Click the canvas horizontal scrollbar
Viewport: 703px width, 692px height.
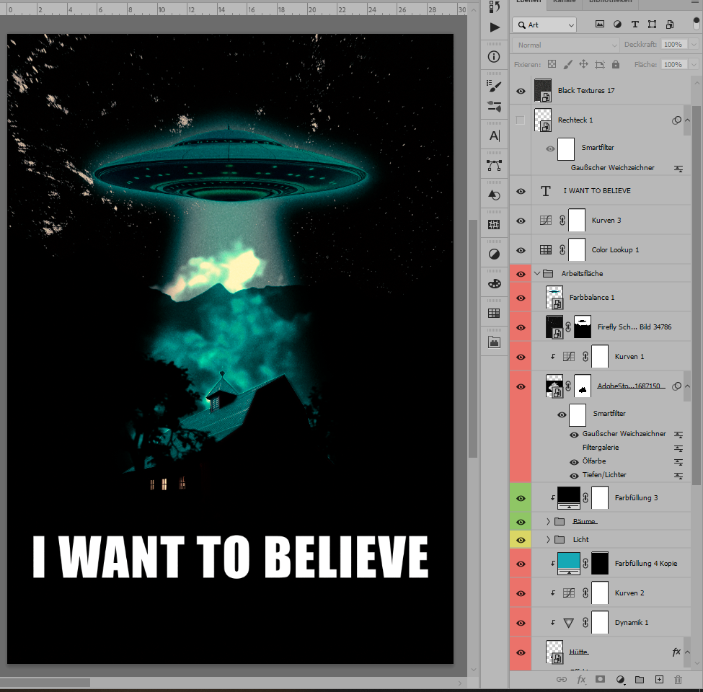click(x=45, y=683)
